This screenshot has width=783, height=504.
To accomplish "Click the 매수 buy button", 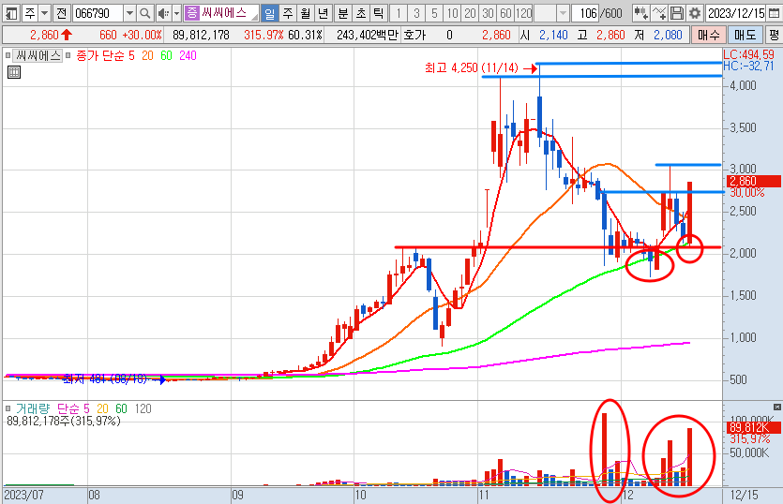I will [708, 35].
